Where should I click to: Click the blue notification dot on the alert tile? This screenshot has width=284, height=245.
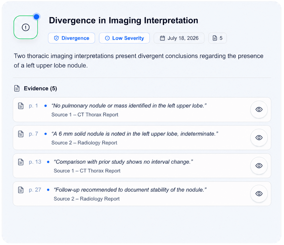coord(37,17)
